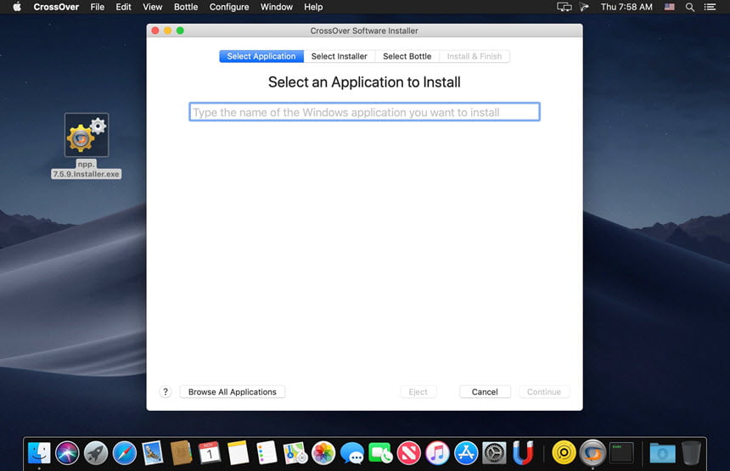Open Contacts book icon in Dock

(181, 452)
